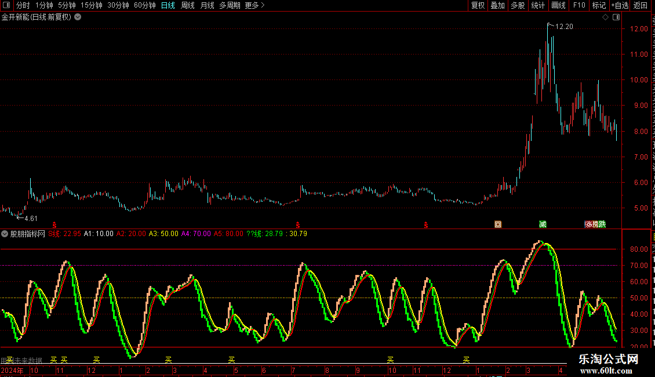
Task: Click the first red S marker near November
Action: pos(54,225)
